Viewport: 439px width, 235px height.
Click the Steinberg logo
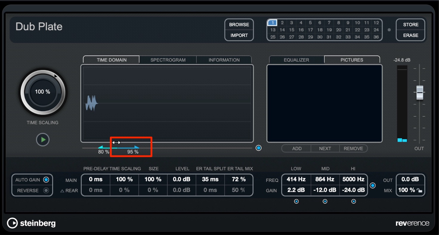(31, 223)
